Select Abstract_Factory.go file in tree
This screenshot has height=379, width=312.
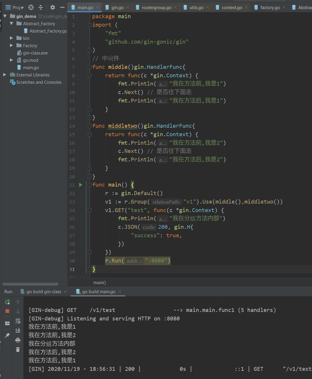45,31
